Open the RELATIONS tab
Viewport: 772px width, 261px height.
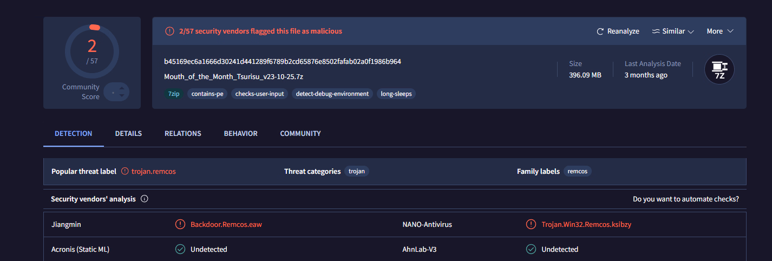183,133
